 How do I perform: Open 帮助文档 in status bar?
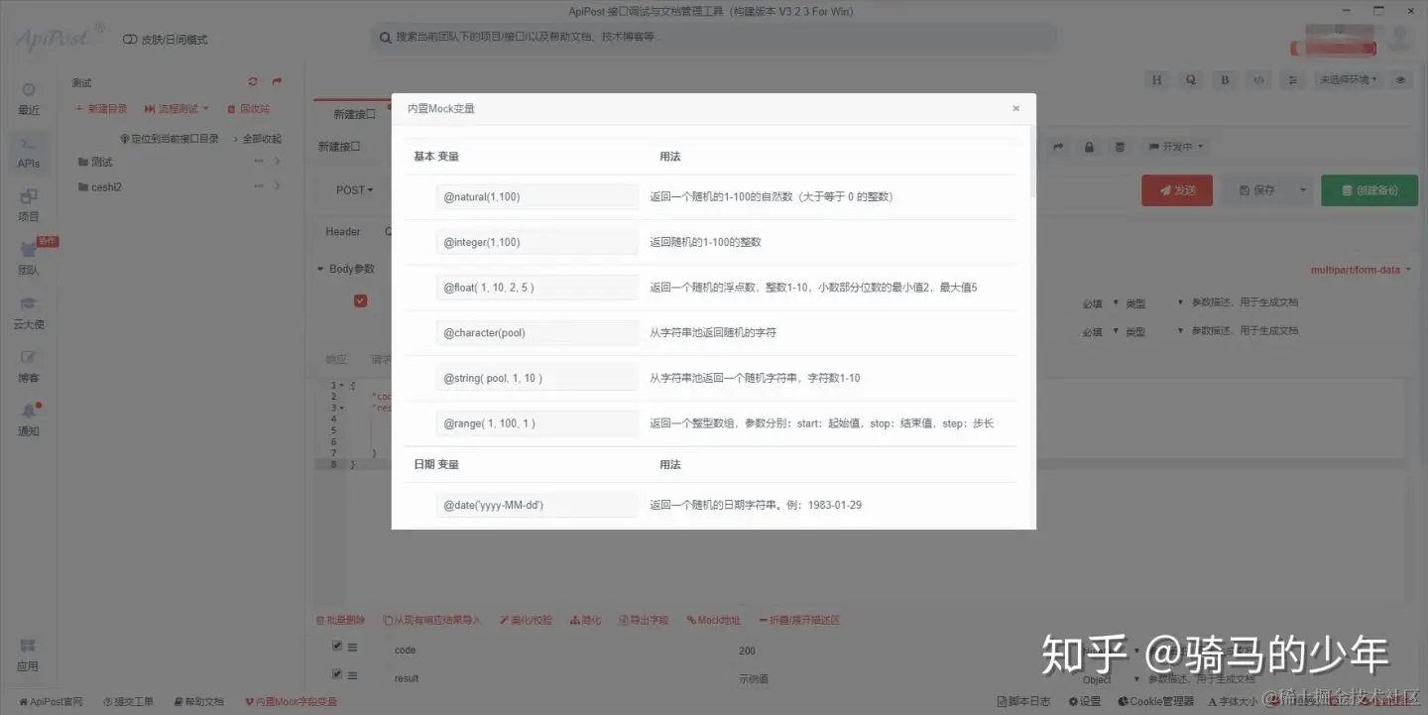[x=198, y=702]
